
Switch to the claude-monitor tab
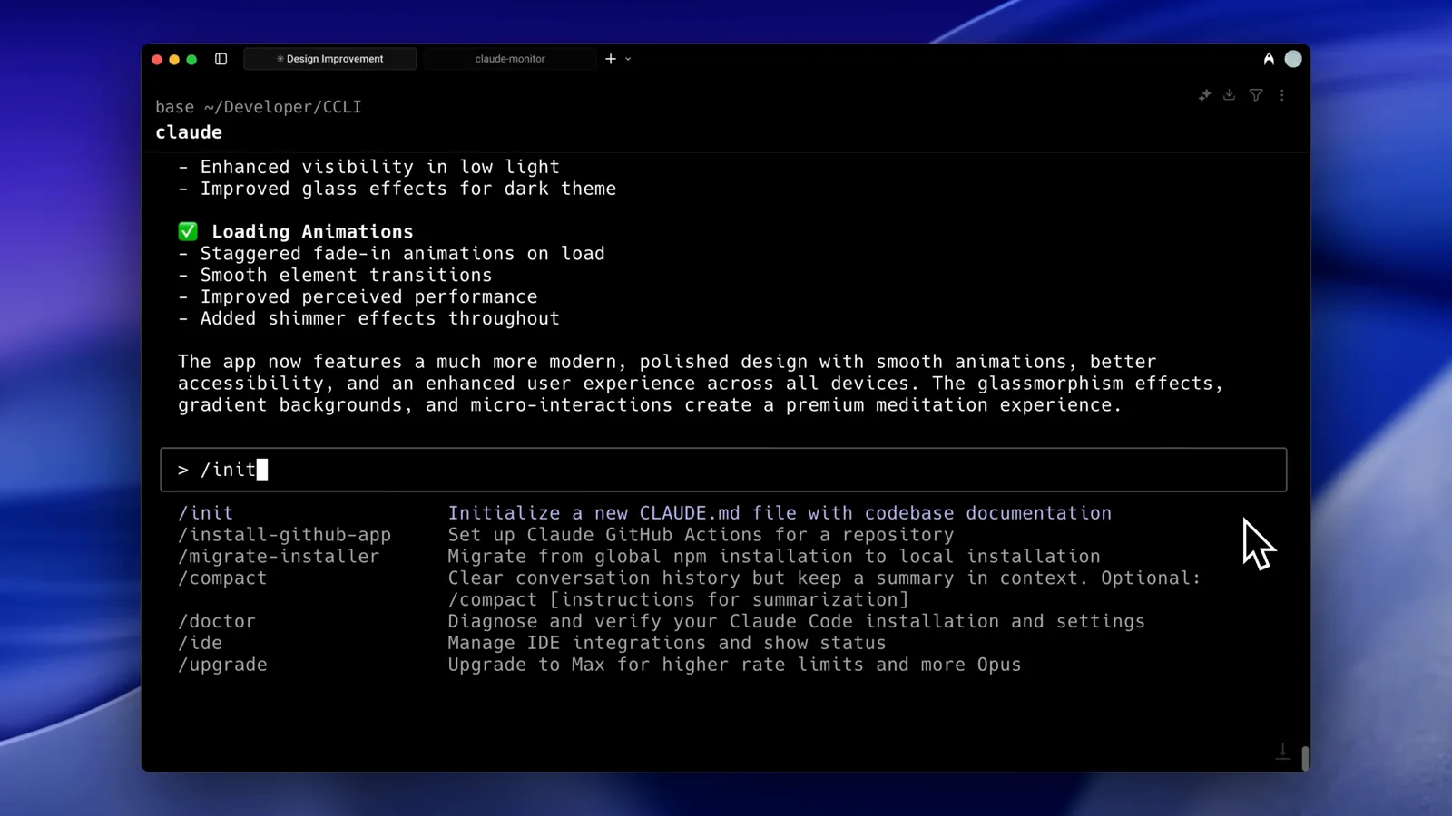(x=510, y=59)
